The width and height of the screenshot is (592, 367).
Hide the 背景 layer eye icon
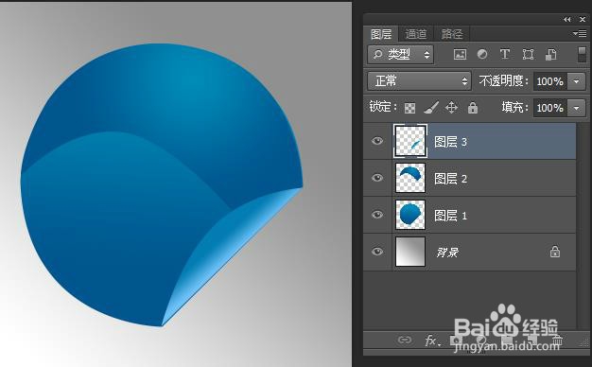tap(376, 252)
